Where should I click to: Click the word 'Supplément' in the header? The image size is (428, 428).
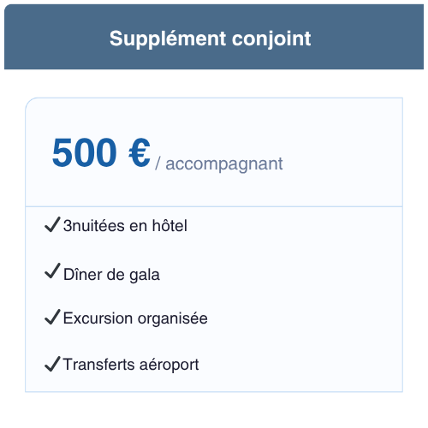(168, 39)
